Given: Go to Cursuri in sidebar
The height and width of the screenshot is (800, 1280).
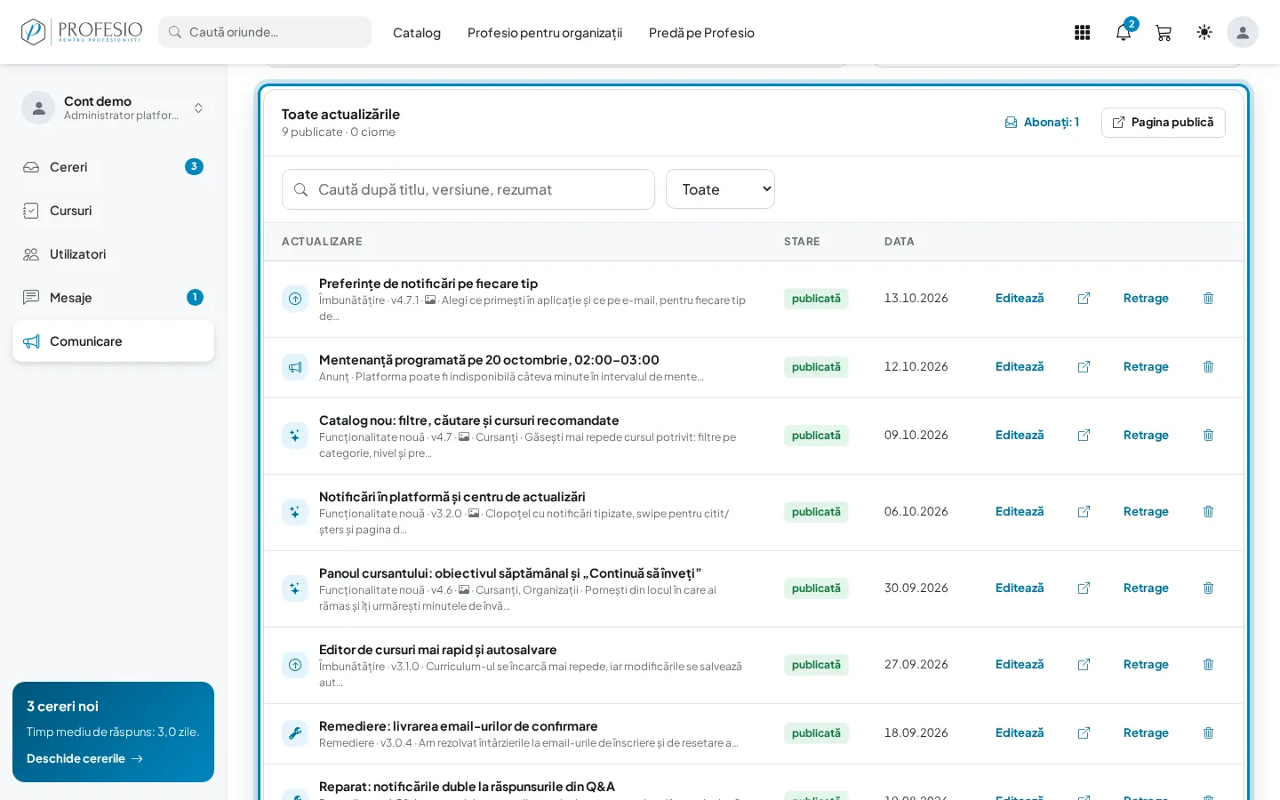Looking at the screenshot, I should click(113, 211).
